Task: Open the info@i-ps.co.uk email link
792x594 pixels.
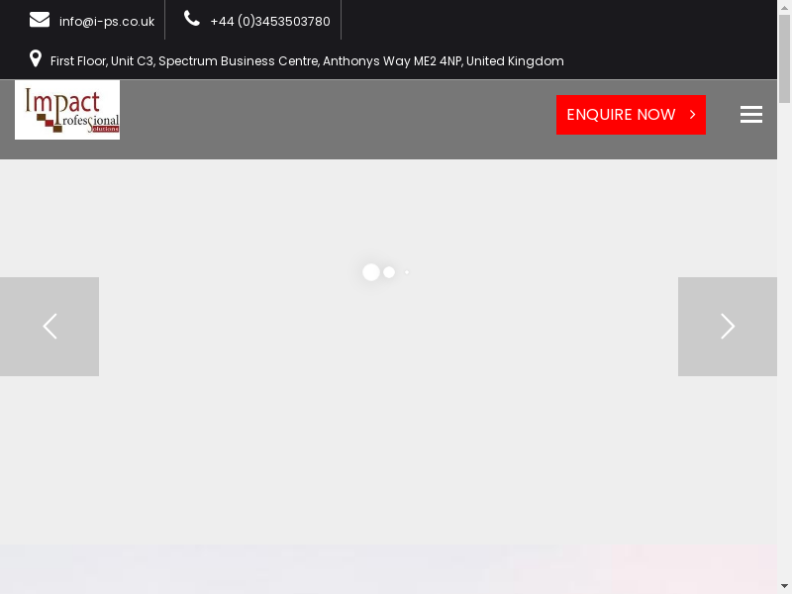Action: pyautogui.click(x=106, y=21)
